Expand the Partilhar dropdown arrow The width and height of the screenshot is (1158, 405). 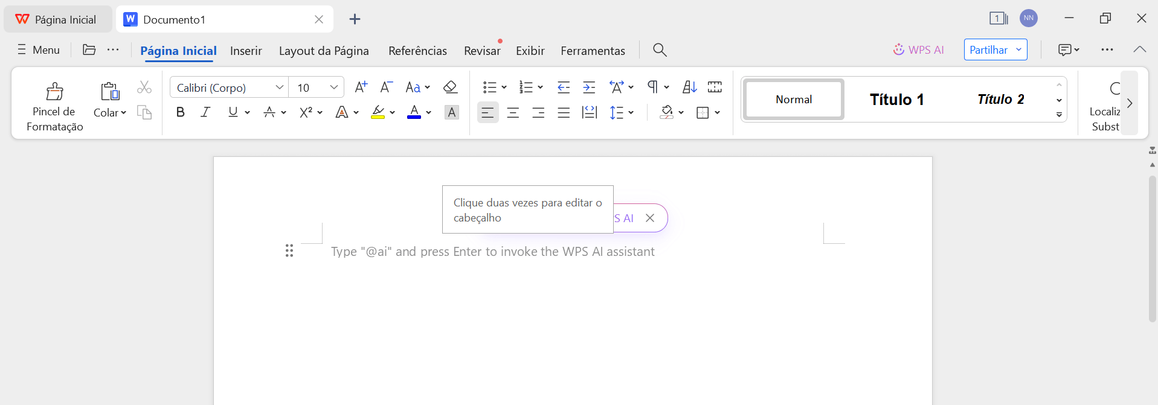tap(1018, 49)
